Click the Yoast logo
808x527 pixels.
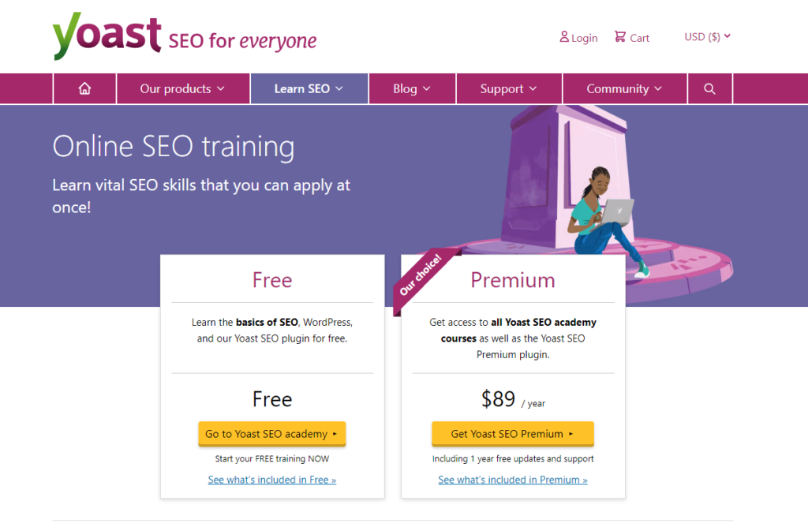(x=107, y=37)
